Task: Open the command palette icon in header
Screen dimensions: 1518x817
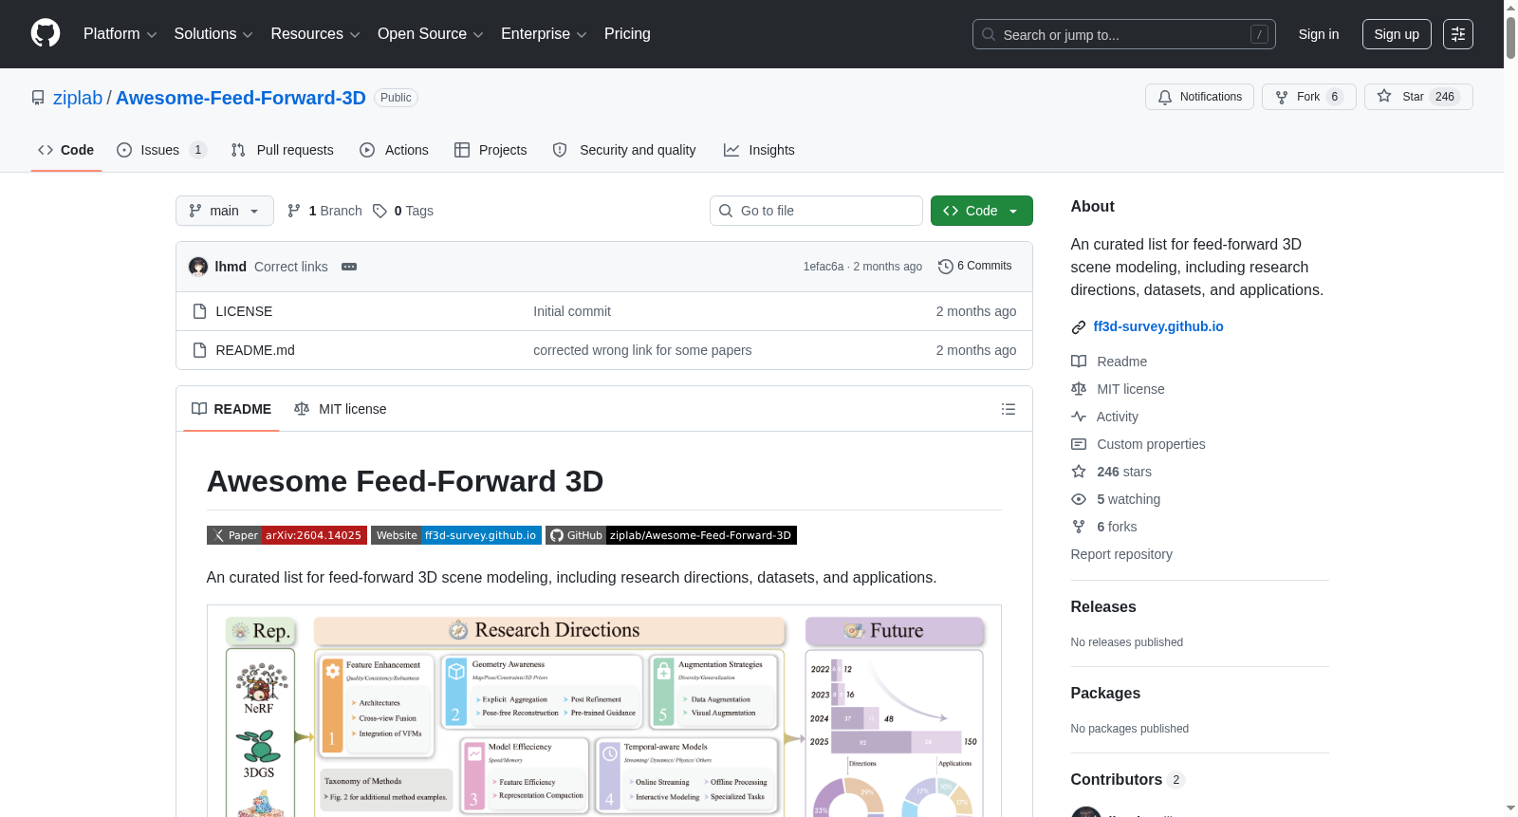Action: point(1458,34)
